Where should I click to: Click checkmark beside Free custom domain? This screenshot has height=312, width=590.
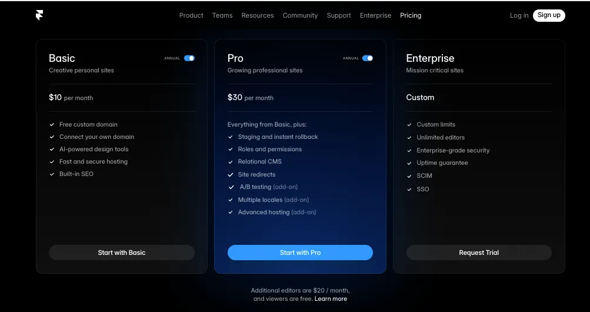(52, 124)
